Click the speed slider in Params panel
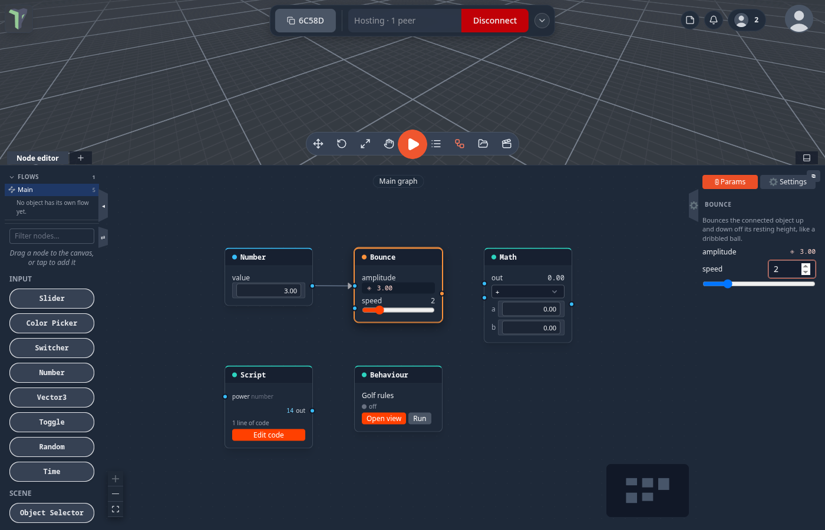The width and height of the screenshot is (825, 530). [759, 284]
